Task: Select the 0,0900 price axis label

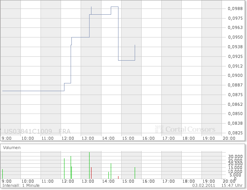Action: 235,76
